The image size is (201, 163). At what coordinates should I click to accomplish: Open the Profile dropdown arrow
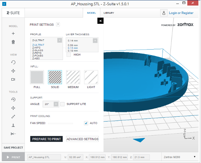pyautogui.click(x=60, y=40)
